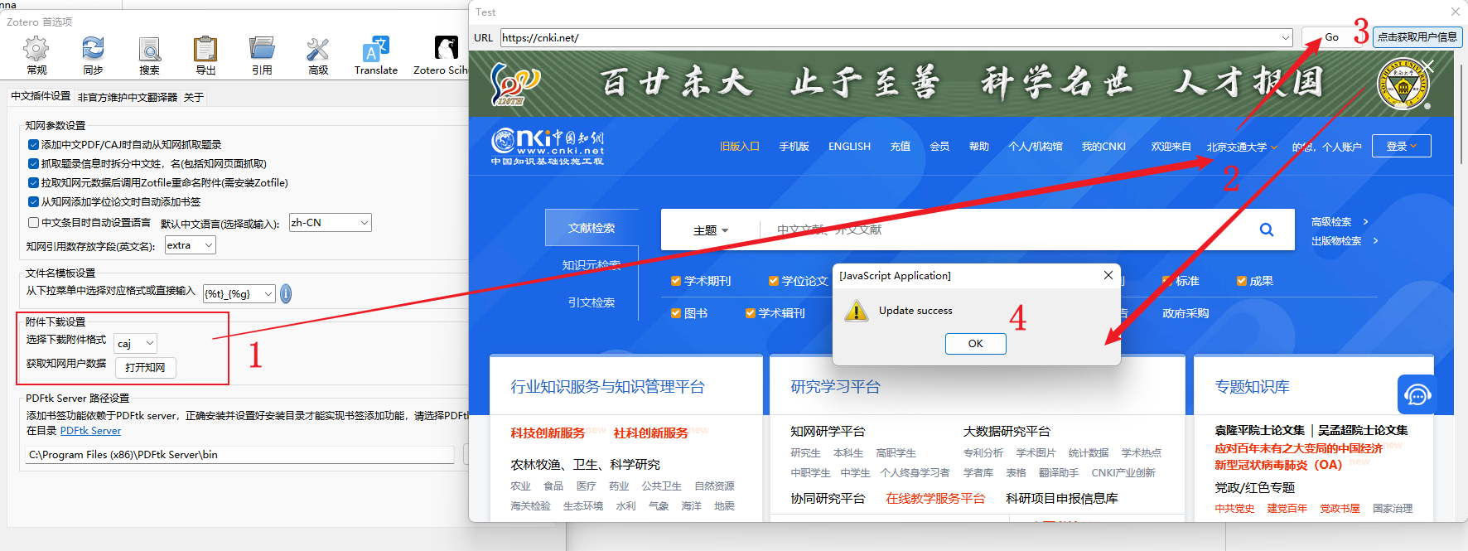Click OK in the Update success dialog
This screenshot has height=551, width=1468.
976,344
